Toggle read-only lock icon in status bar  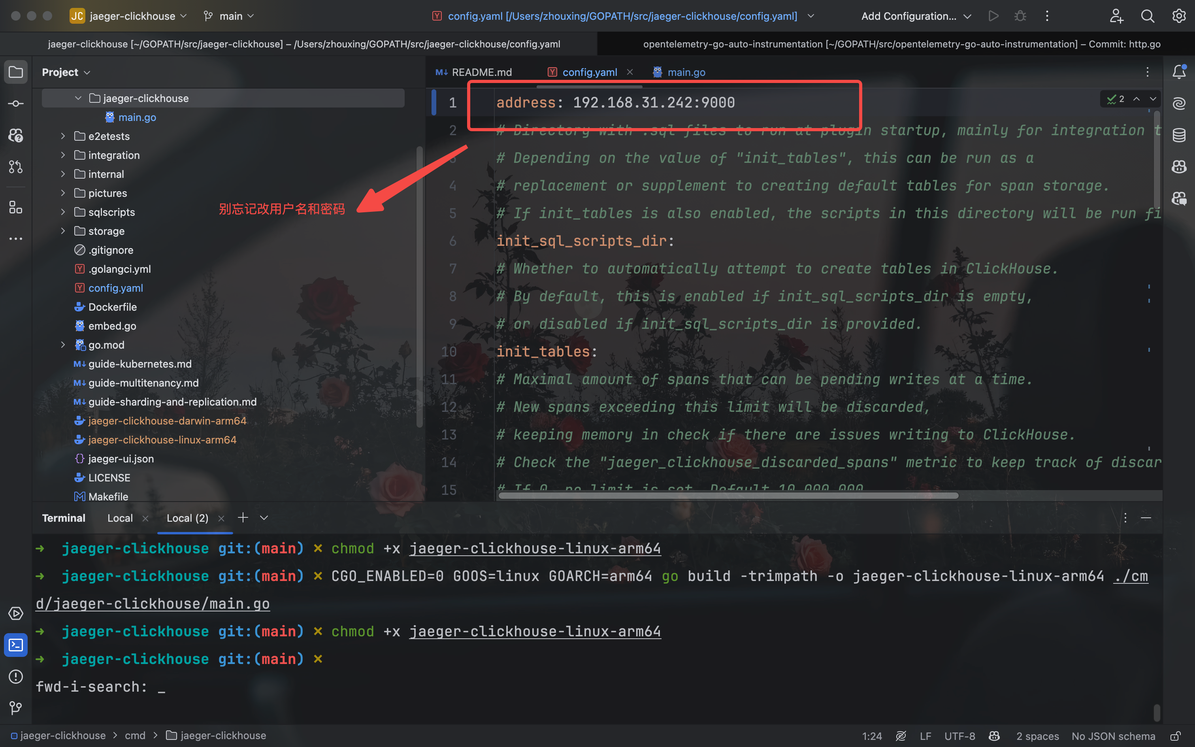(1175, 736)
